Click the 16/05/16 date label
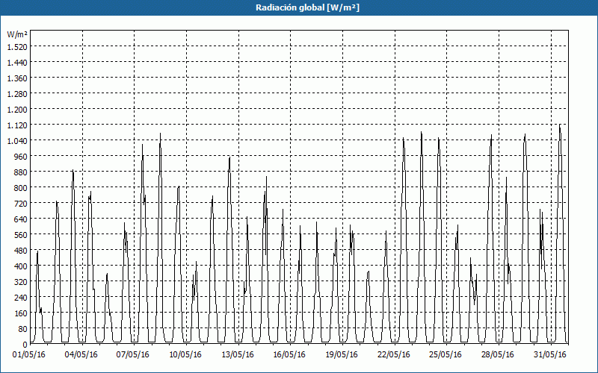 (289, 354)
